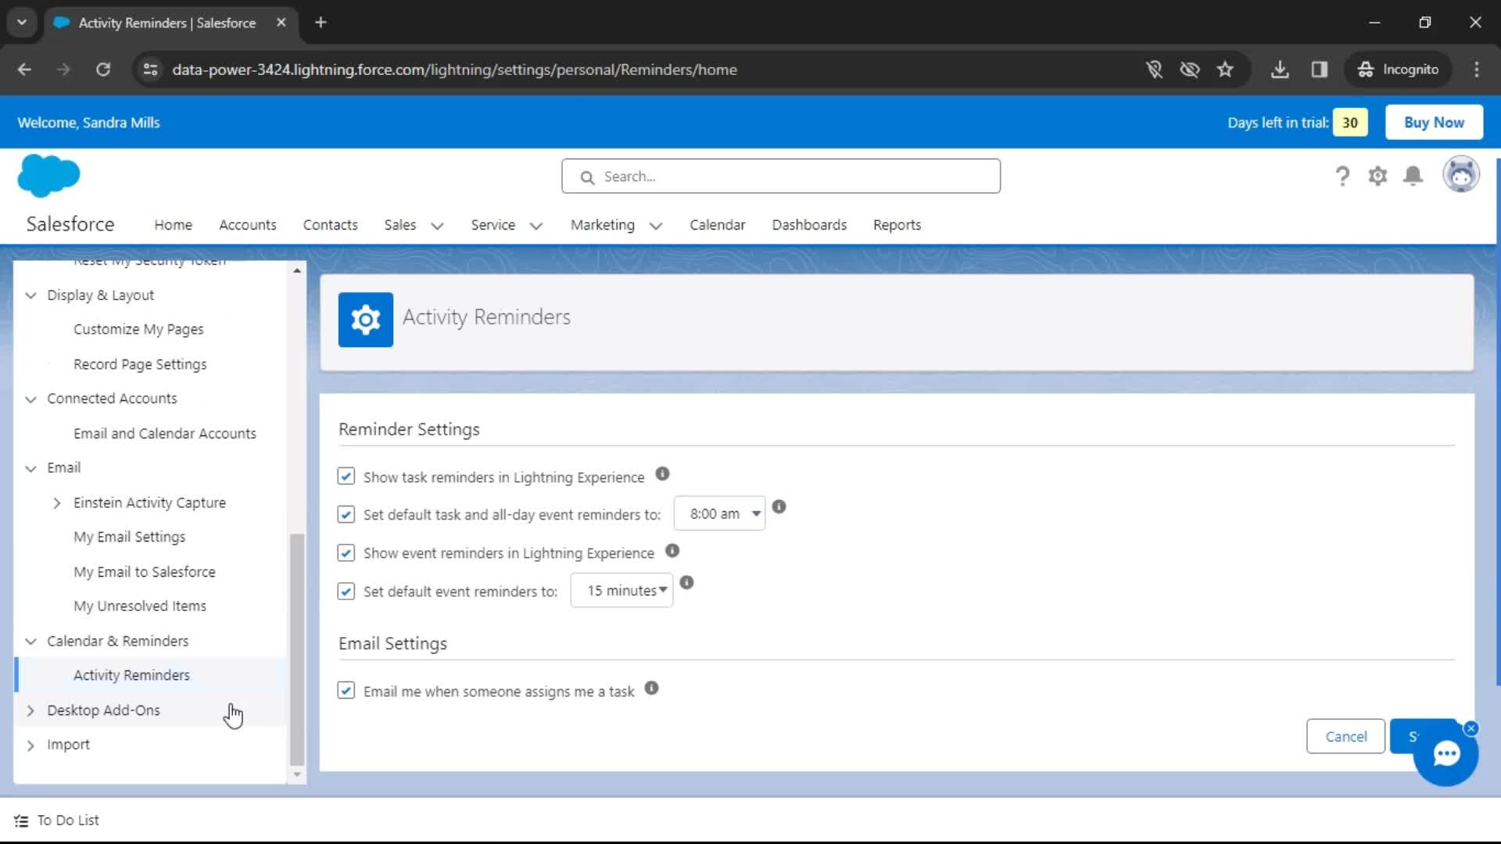This screenshot has width=1501, height=844.
Task: Go to the Home tab
Action: click(173, 225)
